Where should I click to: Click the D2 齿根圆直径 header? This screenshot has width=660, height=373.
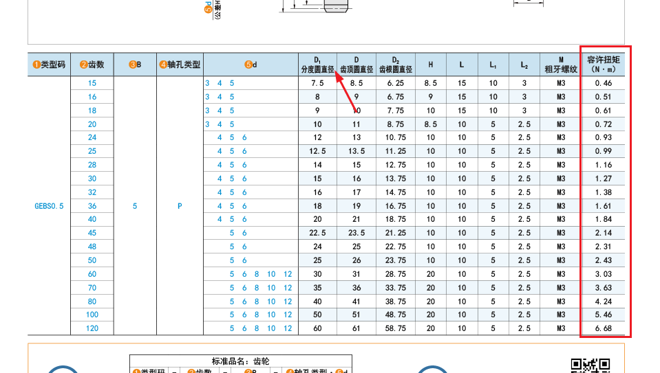396,65
